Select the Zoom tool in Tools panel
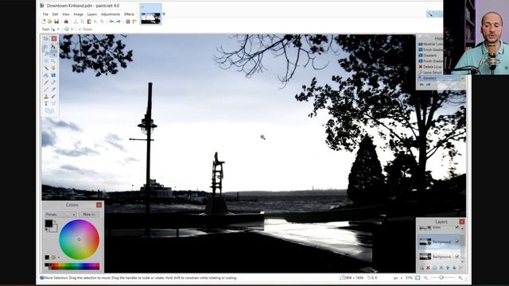Image resolution: width=509 pixels, height=286 pixels. 53,61
